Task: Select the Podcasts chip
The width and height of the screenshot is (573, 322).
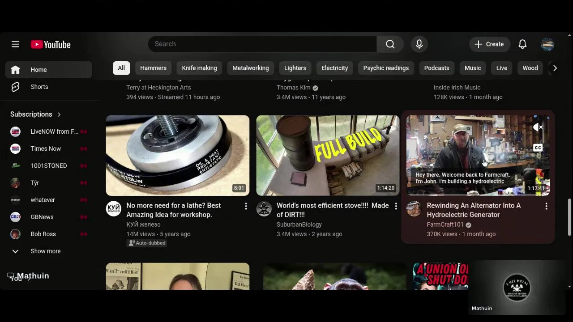Action: pyautogui.click(x=436, y=68)
